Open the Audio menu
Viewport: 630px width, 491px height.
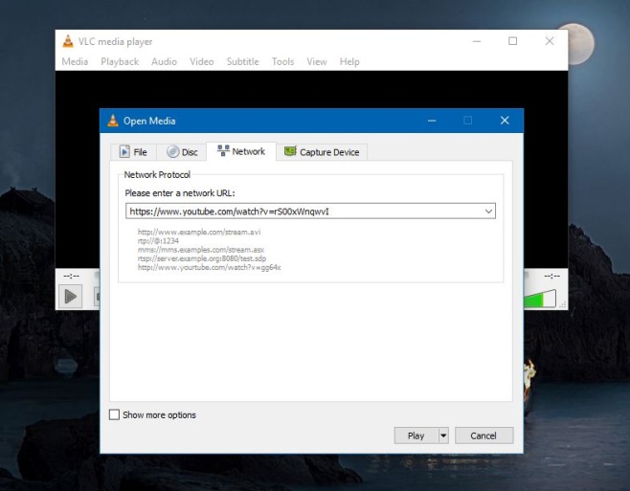[164, 61]
